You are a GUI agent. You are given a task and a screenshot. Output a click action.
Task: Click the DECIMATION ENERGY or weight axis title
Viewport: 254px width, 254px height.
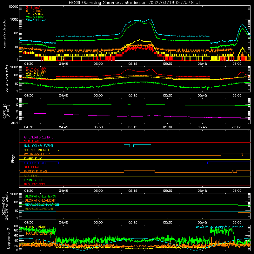coord(5,206)
